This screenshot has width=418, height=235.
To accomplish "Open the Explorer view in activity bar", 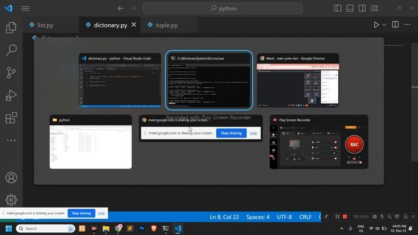I will (11, 27).
